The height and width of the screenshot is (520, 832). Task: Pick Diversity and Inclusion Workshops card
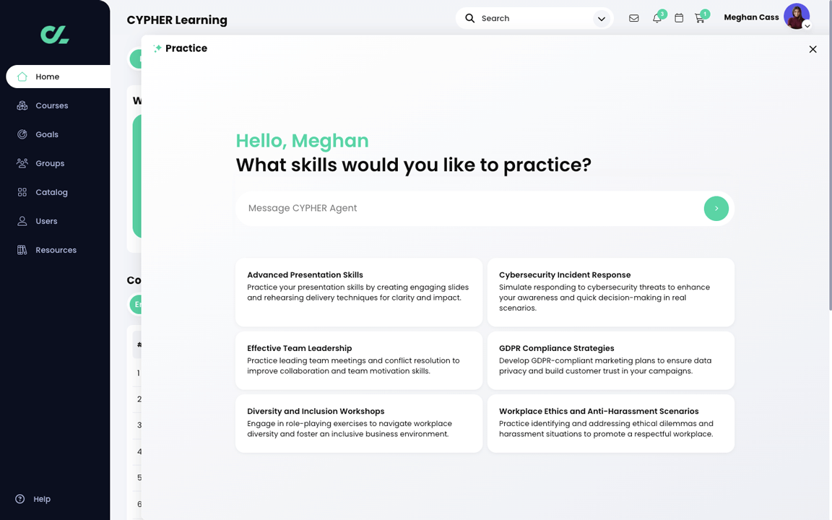pos(359,423)
